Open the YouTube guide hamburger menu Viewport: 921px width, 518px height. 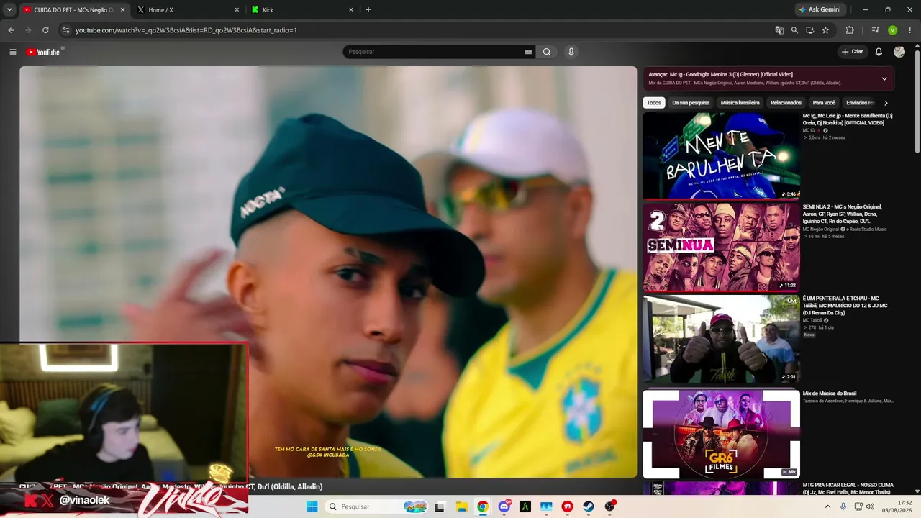[12, 52]
